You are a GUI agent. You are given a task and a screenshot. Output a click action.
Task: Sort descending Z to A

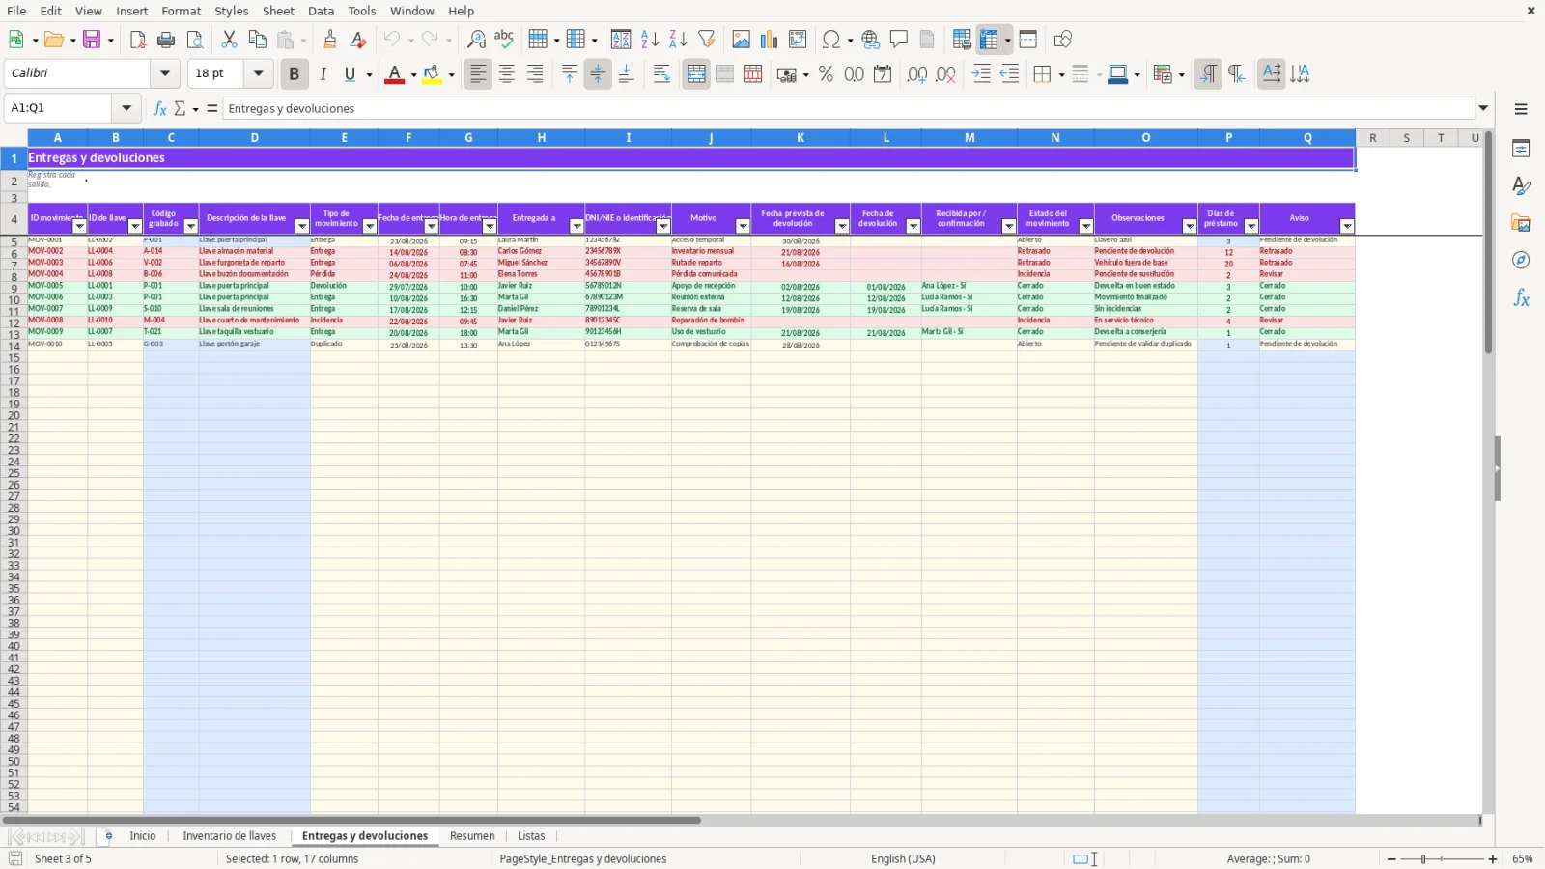tap(678, 40)
